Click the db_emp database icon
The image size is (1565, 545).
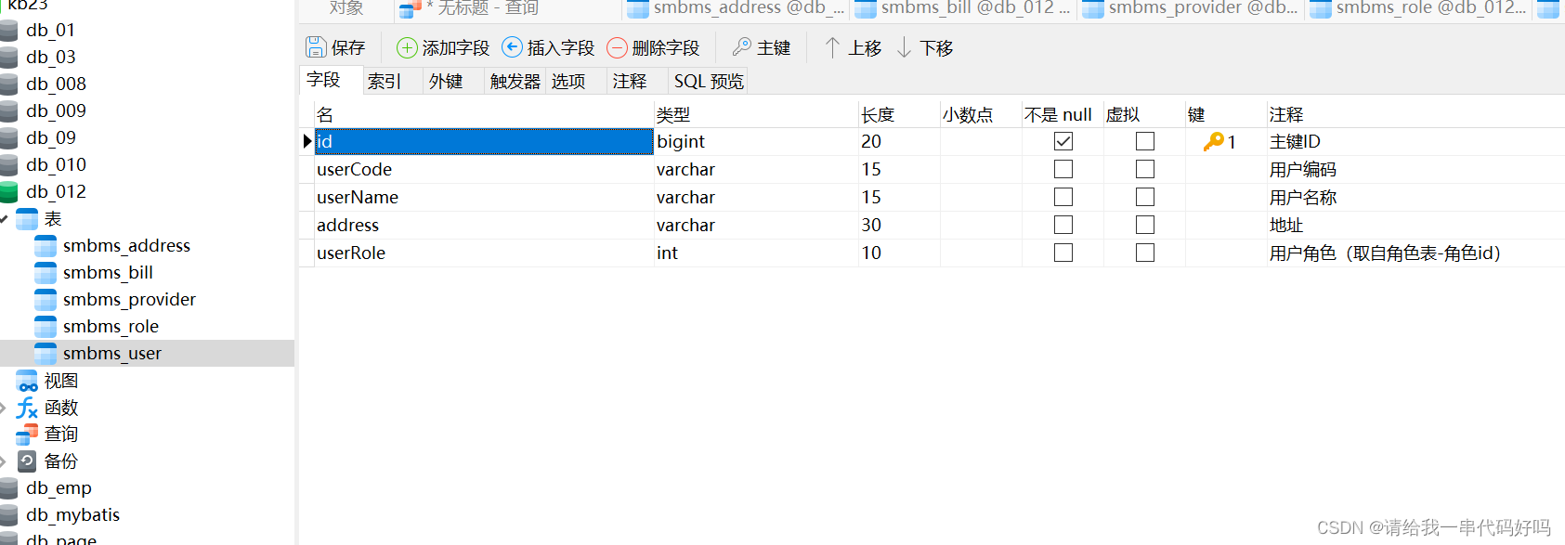click(9, 488)
